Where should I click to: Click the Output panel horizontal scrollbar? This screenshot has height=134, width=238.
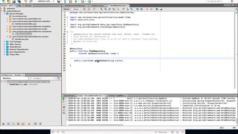pyautogui.click(x=96, y=125)
